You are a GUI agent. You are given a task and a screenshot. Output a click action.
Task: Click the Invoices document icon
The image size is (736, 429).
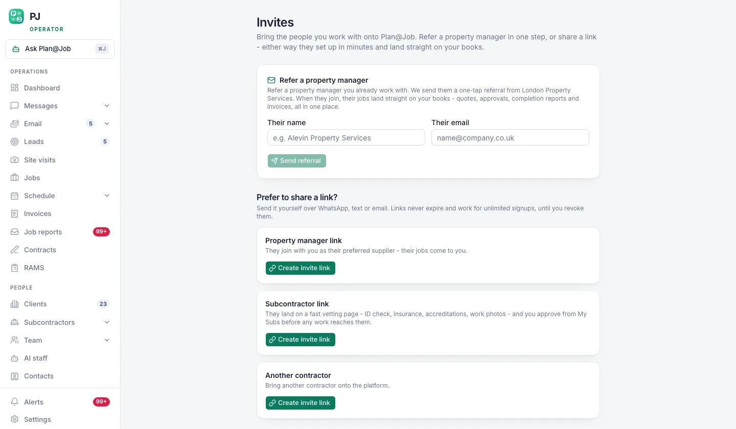14,213
